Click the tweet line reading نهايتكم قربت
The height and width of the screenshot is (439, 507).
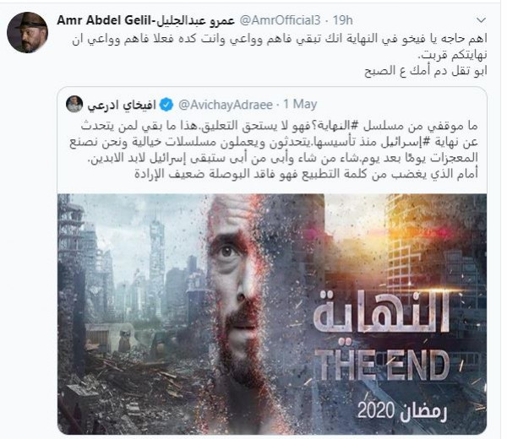pyautogui.click(x=453, y=55)
